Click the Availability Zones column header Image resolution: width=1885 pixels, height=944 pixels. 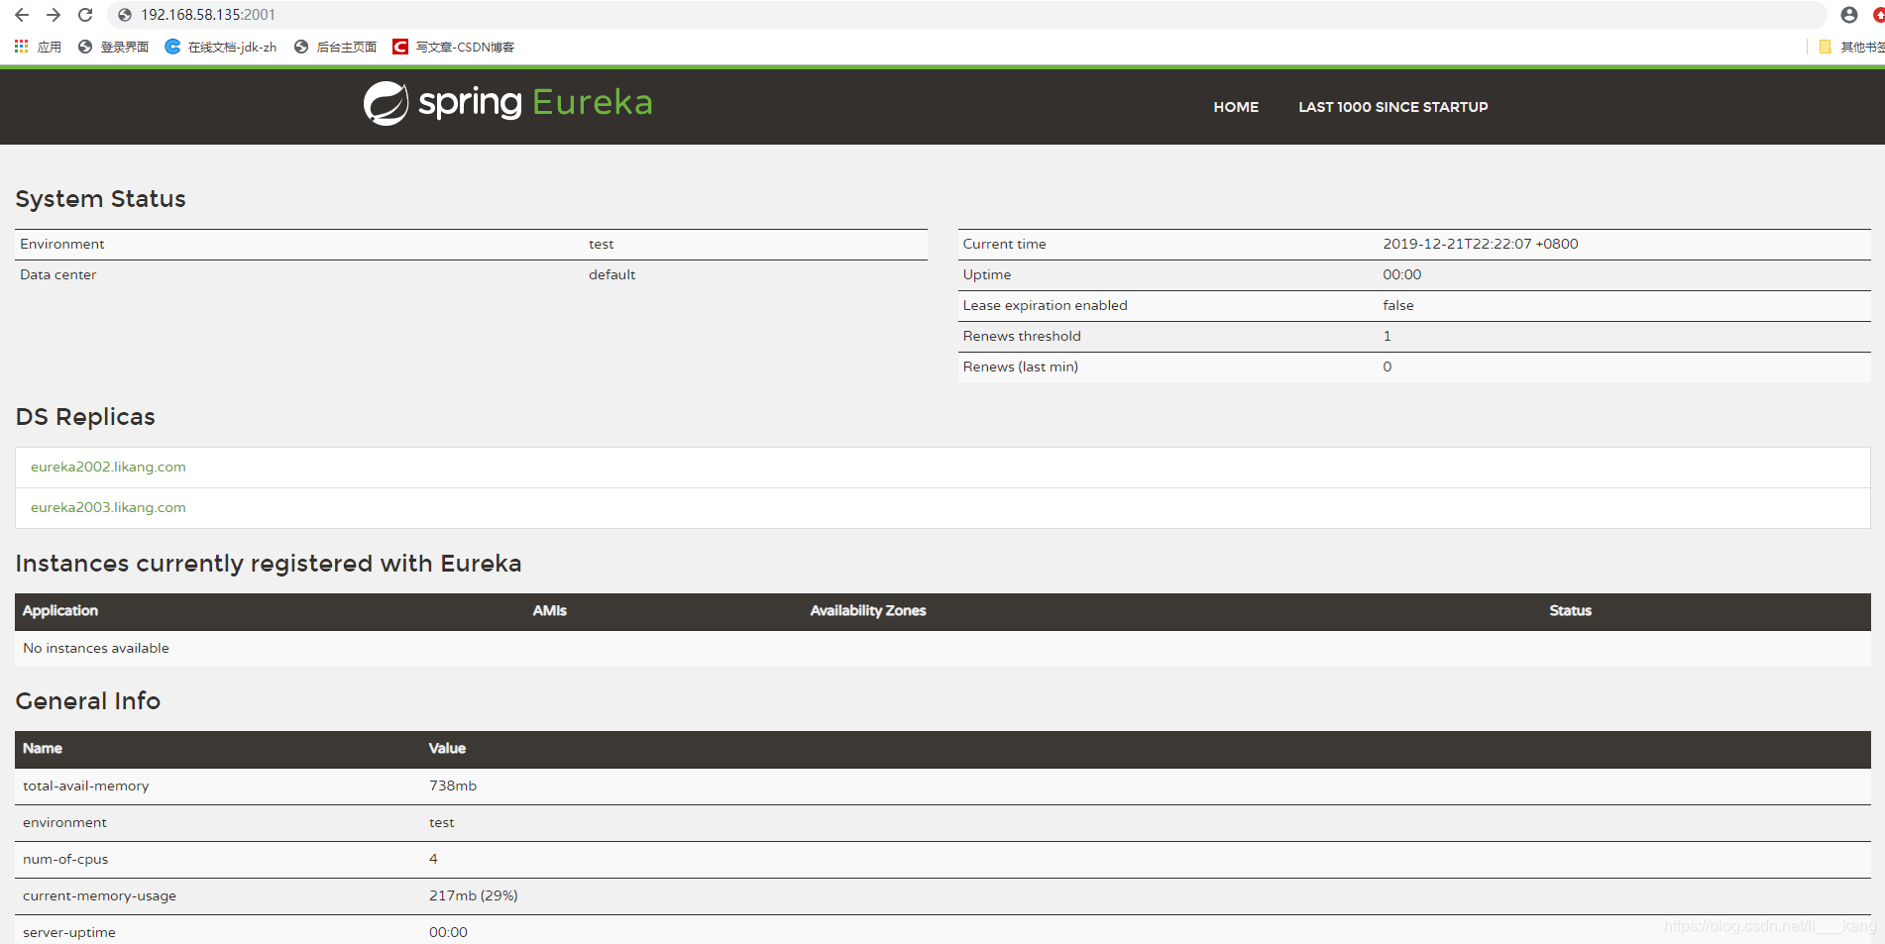coord(868,610)
